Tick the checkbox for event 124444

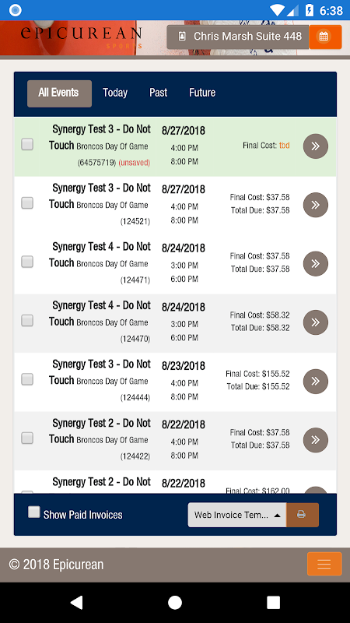coord(27,379)
